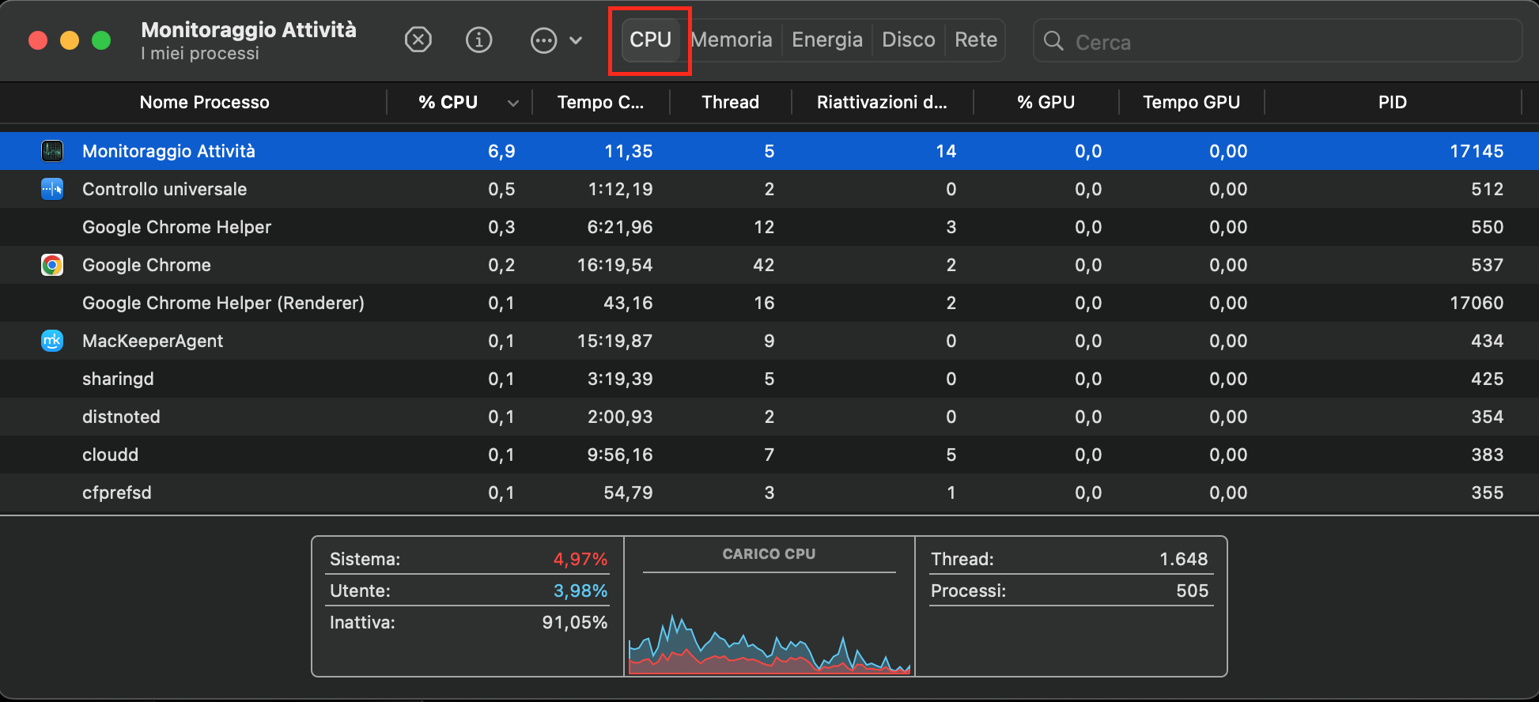This screenshot has width=1539, height=702.
Task: Select the cloudd process
Action: pyautogui.click(x=110, y=455)
